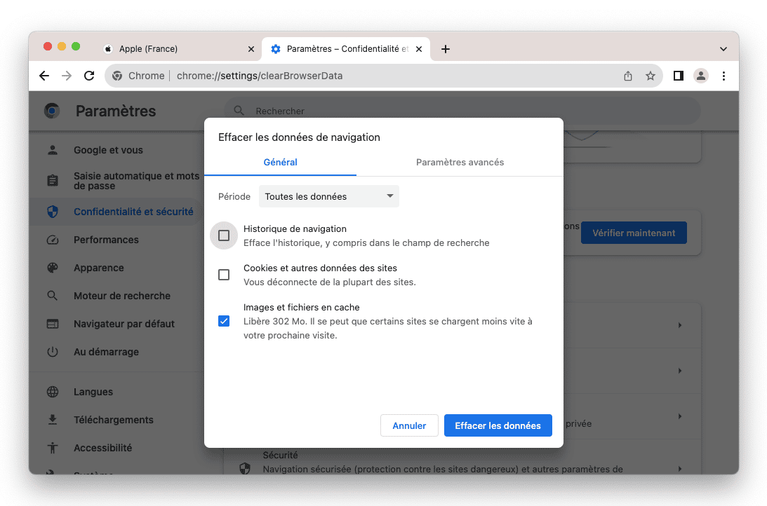Screen dimensions: 767x506
Task: Check Cookies et autres données des sites
Action: coord(224,275)
